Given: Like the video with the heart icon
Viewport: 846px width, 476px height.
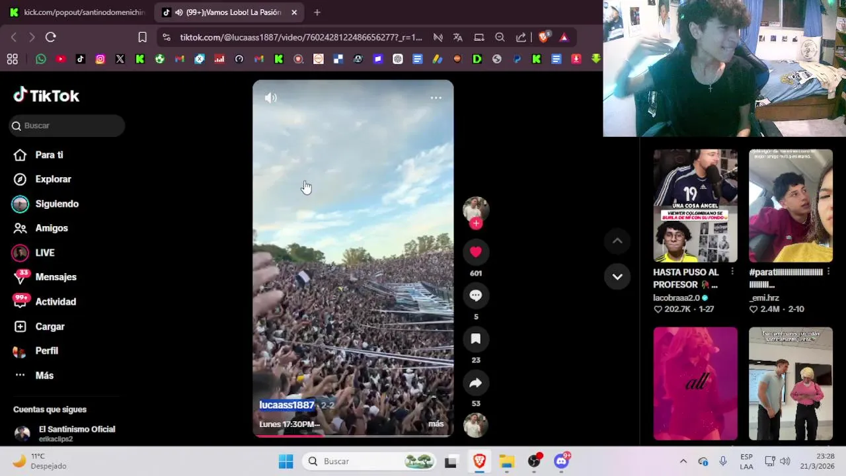Looking at the screenshot, I should click(476, 251).
